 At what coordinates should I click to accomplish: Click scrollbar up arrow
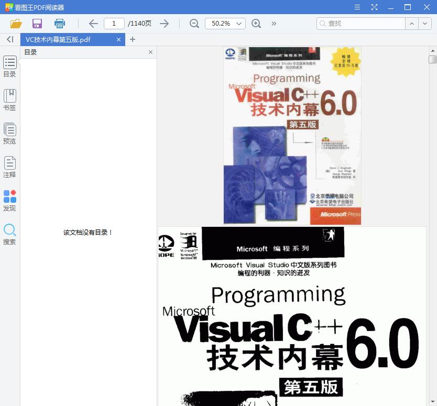pos(432,51)
